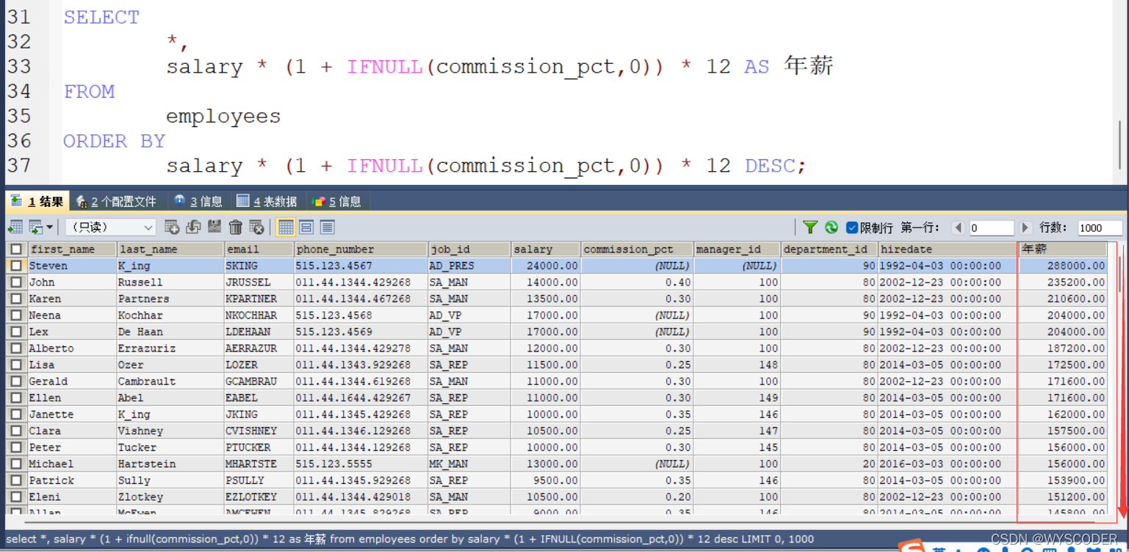Click the copy/export results icon beside the dropdown arrow

(x=36, y=228)
